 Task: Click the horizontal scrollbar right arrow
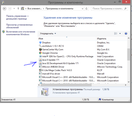[126, 85]
